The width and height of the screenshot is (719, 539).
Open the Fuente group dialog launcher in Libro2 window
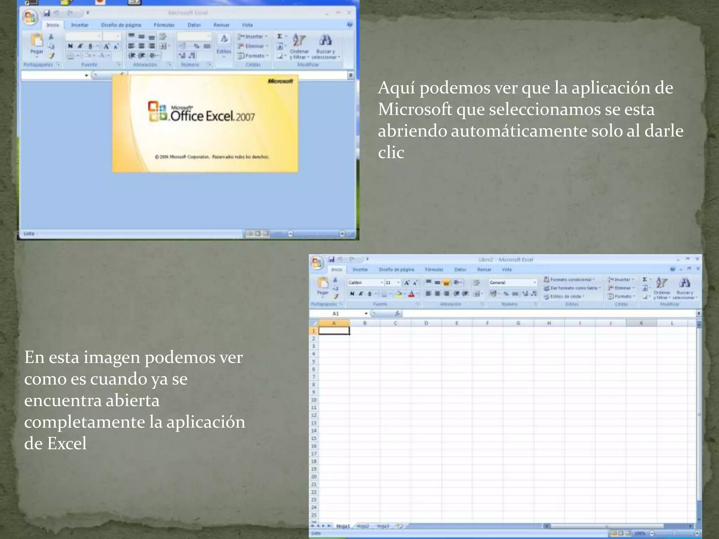(x=418, y=304)
